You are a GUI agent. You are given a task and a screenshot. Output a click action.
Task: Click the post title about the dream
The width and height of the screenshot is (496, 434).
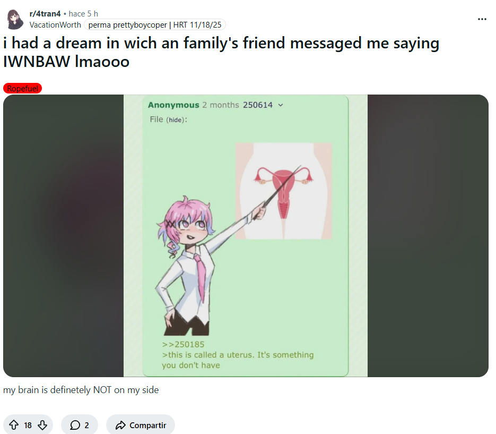pos(221,52)
